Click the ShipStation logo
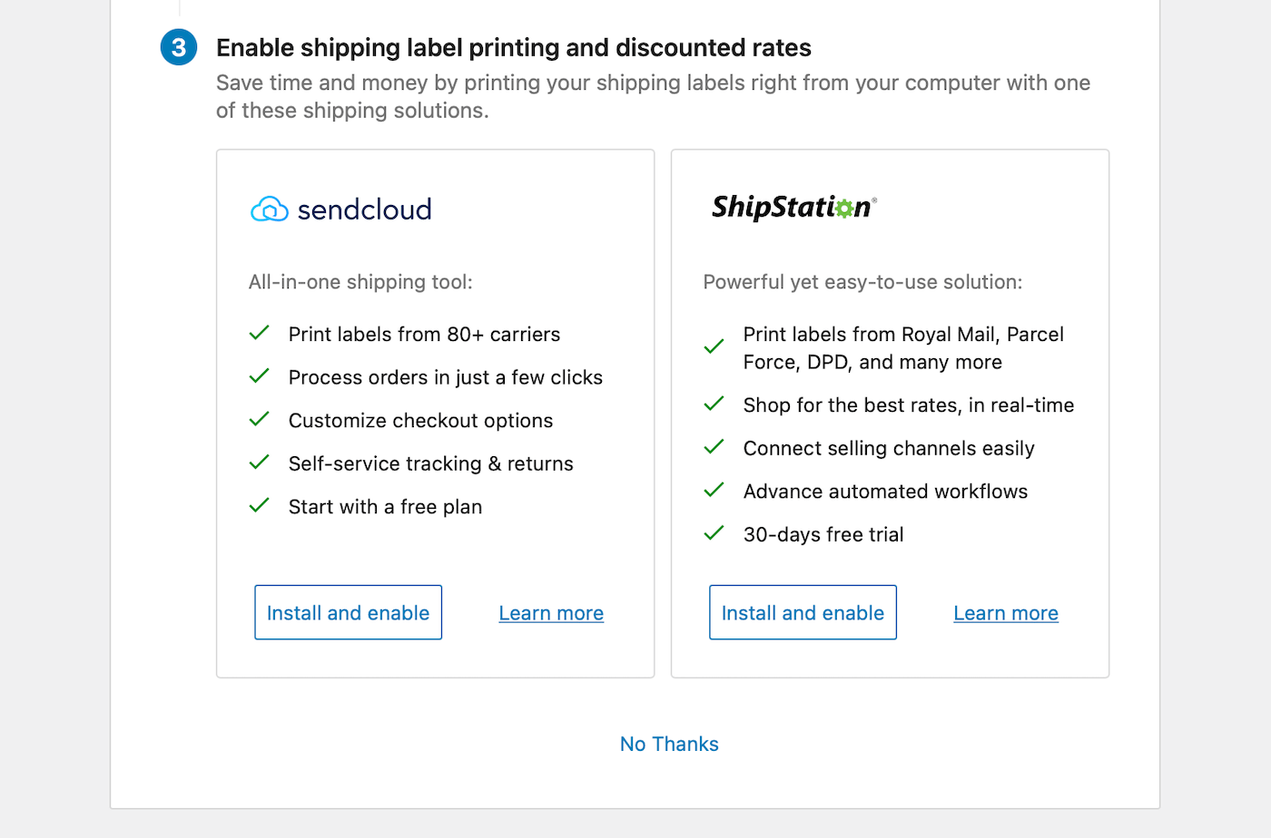Screen dimensions: 1271x838 click(x=793, y=208)
